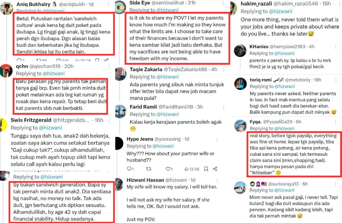The width and height of the screenshot is (342, 223).
Task: Click the share icon on Hype Jeans' tweet
Action: 215,169
